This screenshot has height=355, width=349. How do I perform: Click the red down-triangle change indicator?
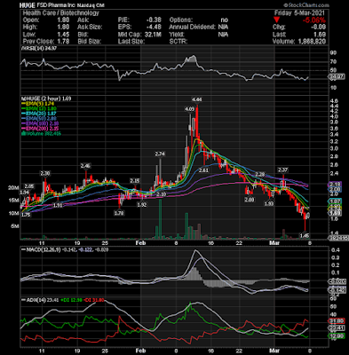coord(276,20)
